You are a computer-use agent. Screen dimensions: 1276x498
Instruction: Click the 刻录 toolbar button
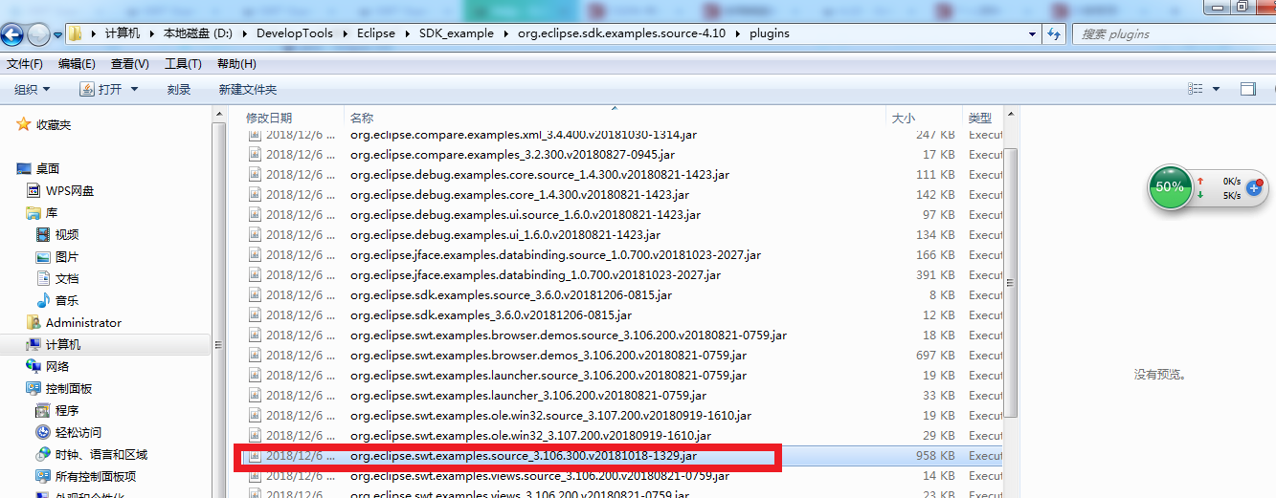[179, 89]
